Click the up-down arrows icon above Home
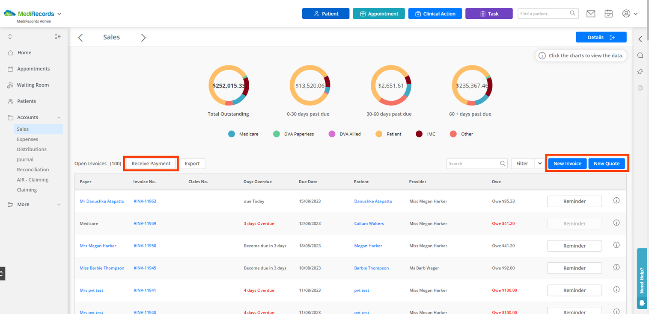The image size is (649, 314). click(10, 37)
